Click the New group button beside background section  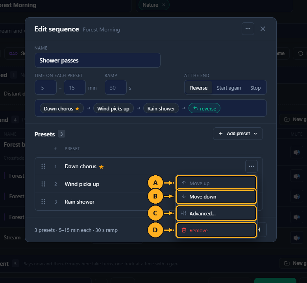coord(293,119)
